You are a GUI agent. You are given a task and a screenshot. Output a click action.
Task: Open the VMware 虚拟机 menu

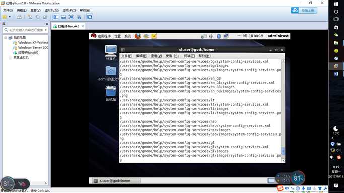[x=51, y=10]
